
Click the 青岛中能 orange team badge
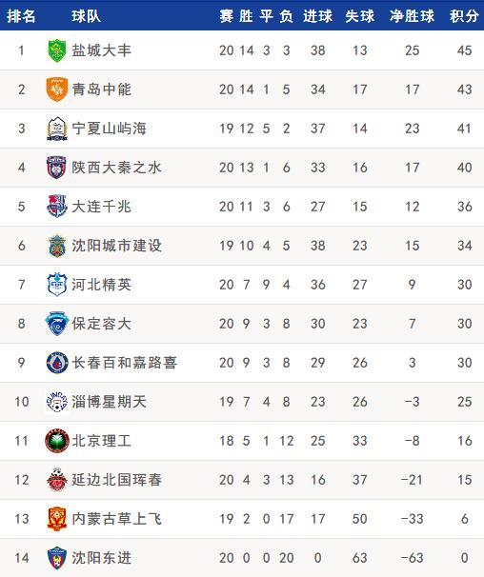[57, 90]
